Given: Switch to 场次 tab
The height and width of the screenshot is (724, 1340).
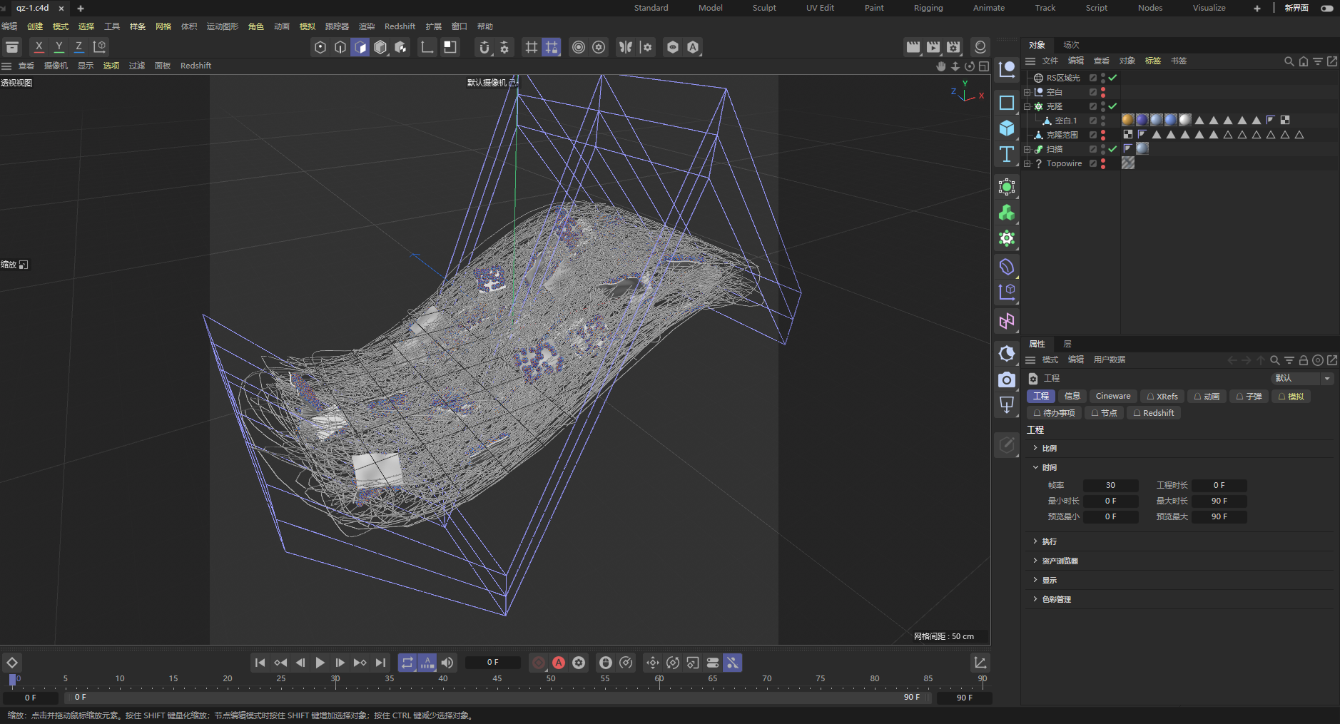Looking at the screenshot, I should point(1071,45).
